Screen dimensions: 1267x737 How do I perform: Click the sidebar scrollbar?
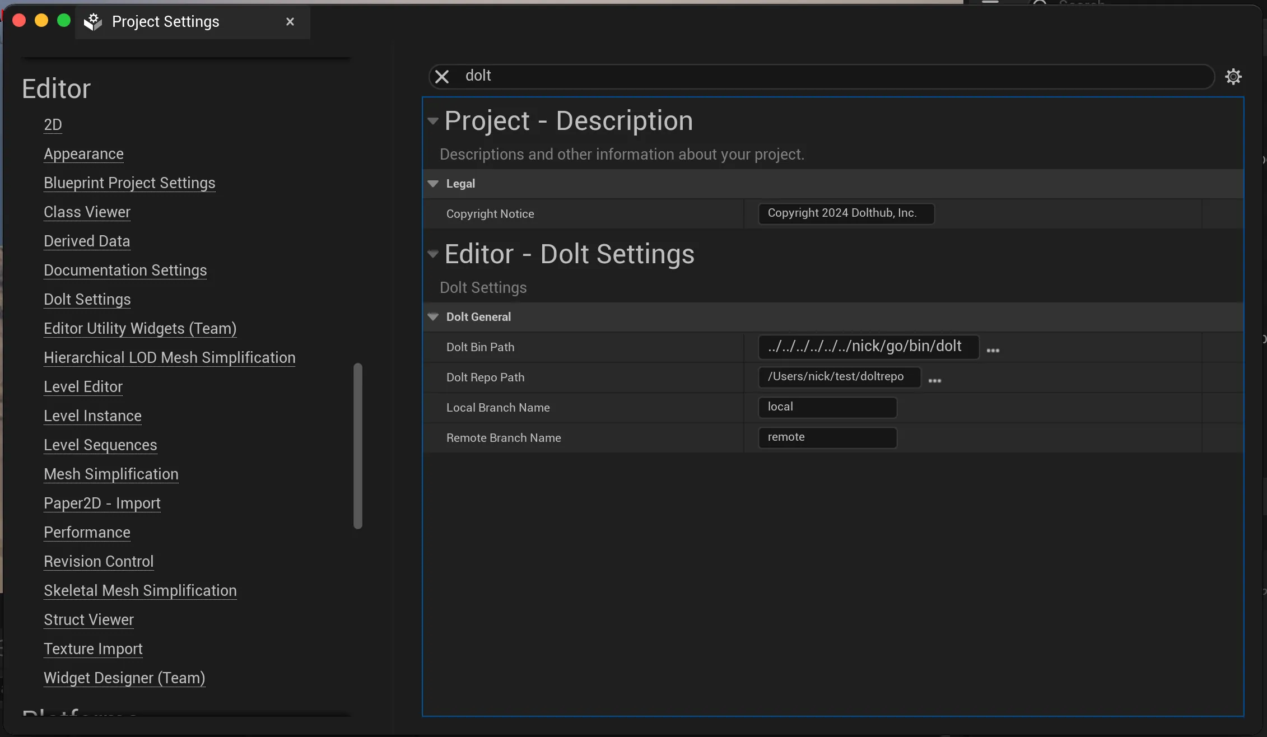tap(358, 445)
